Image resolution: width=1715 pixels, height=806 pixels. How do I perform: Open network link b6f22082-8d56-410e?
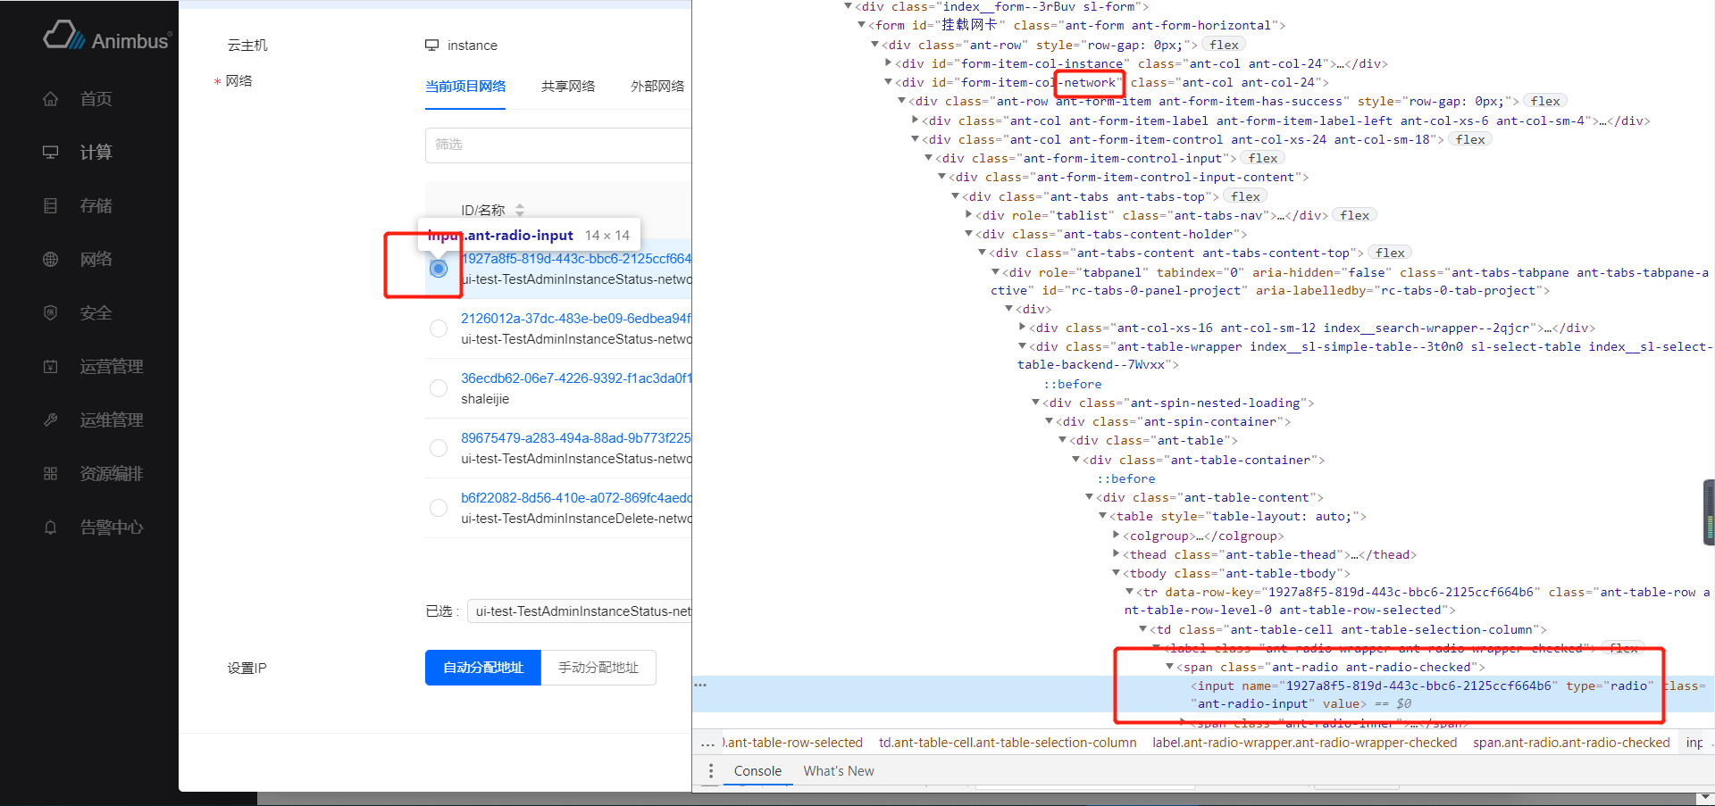(x=576, y=498)
